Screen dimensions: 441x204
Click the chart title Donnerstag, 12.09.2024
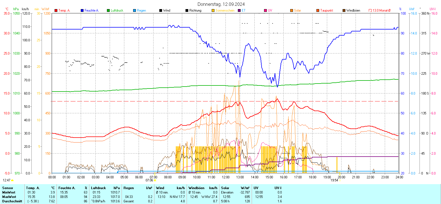[x=221, y=4]
